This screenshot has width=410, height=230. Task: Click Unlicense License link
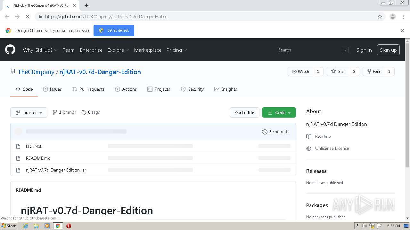click(x=332, y=148)
